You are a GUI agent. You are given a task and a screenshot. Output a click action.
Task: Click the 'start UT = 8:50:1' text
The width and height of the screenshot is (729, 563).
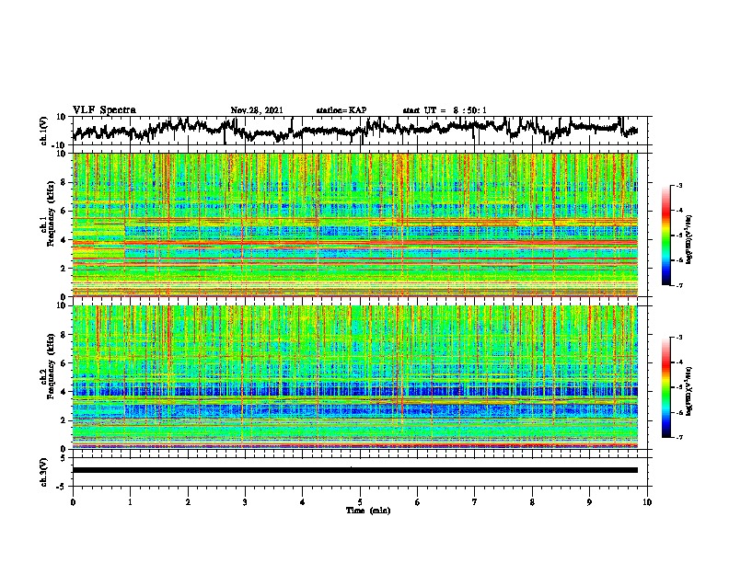pyautogui.click(x=445, y=110)
